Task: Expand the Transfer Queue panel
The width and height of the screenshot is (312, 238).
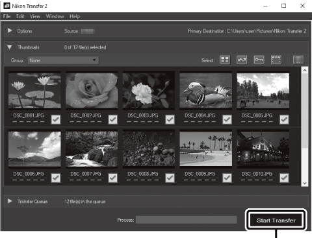Action: pyautogui.click(x=10, y=201)
